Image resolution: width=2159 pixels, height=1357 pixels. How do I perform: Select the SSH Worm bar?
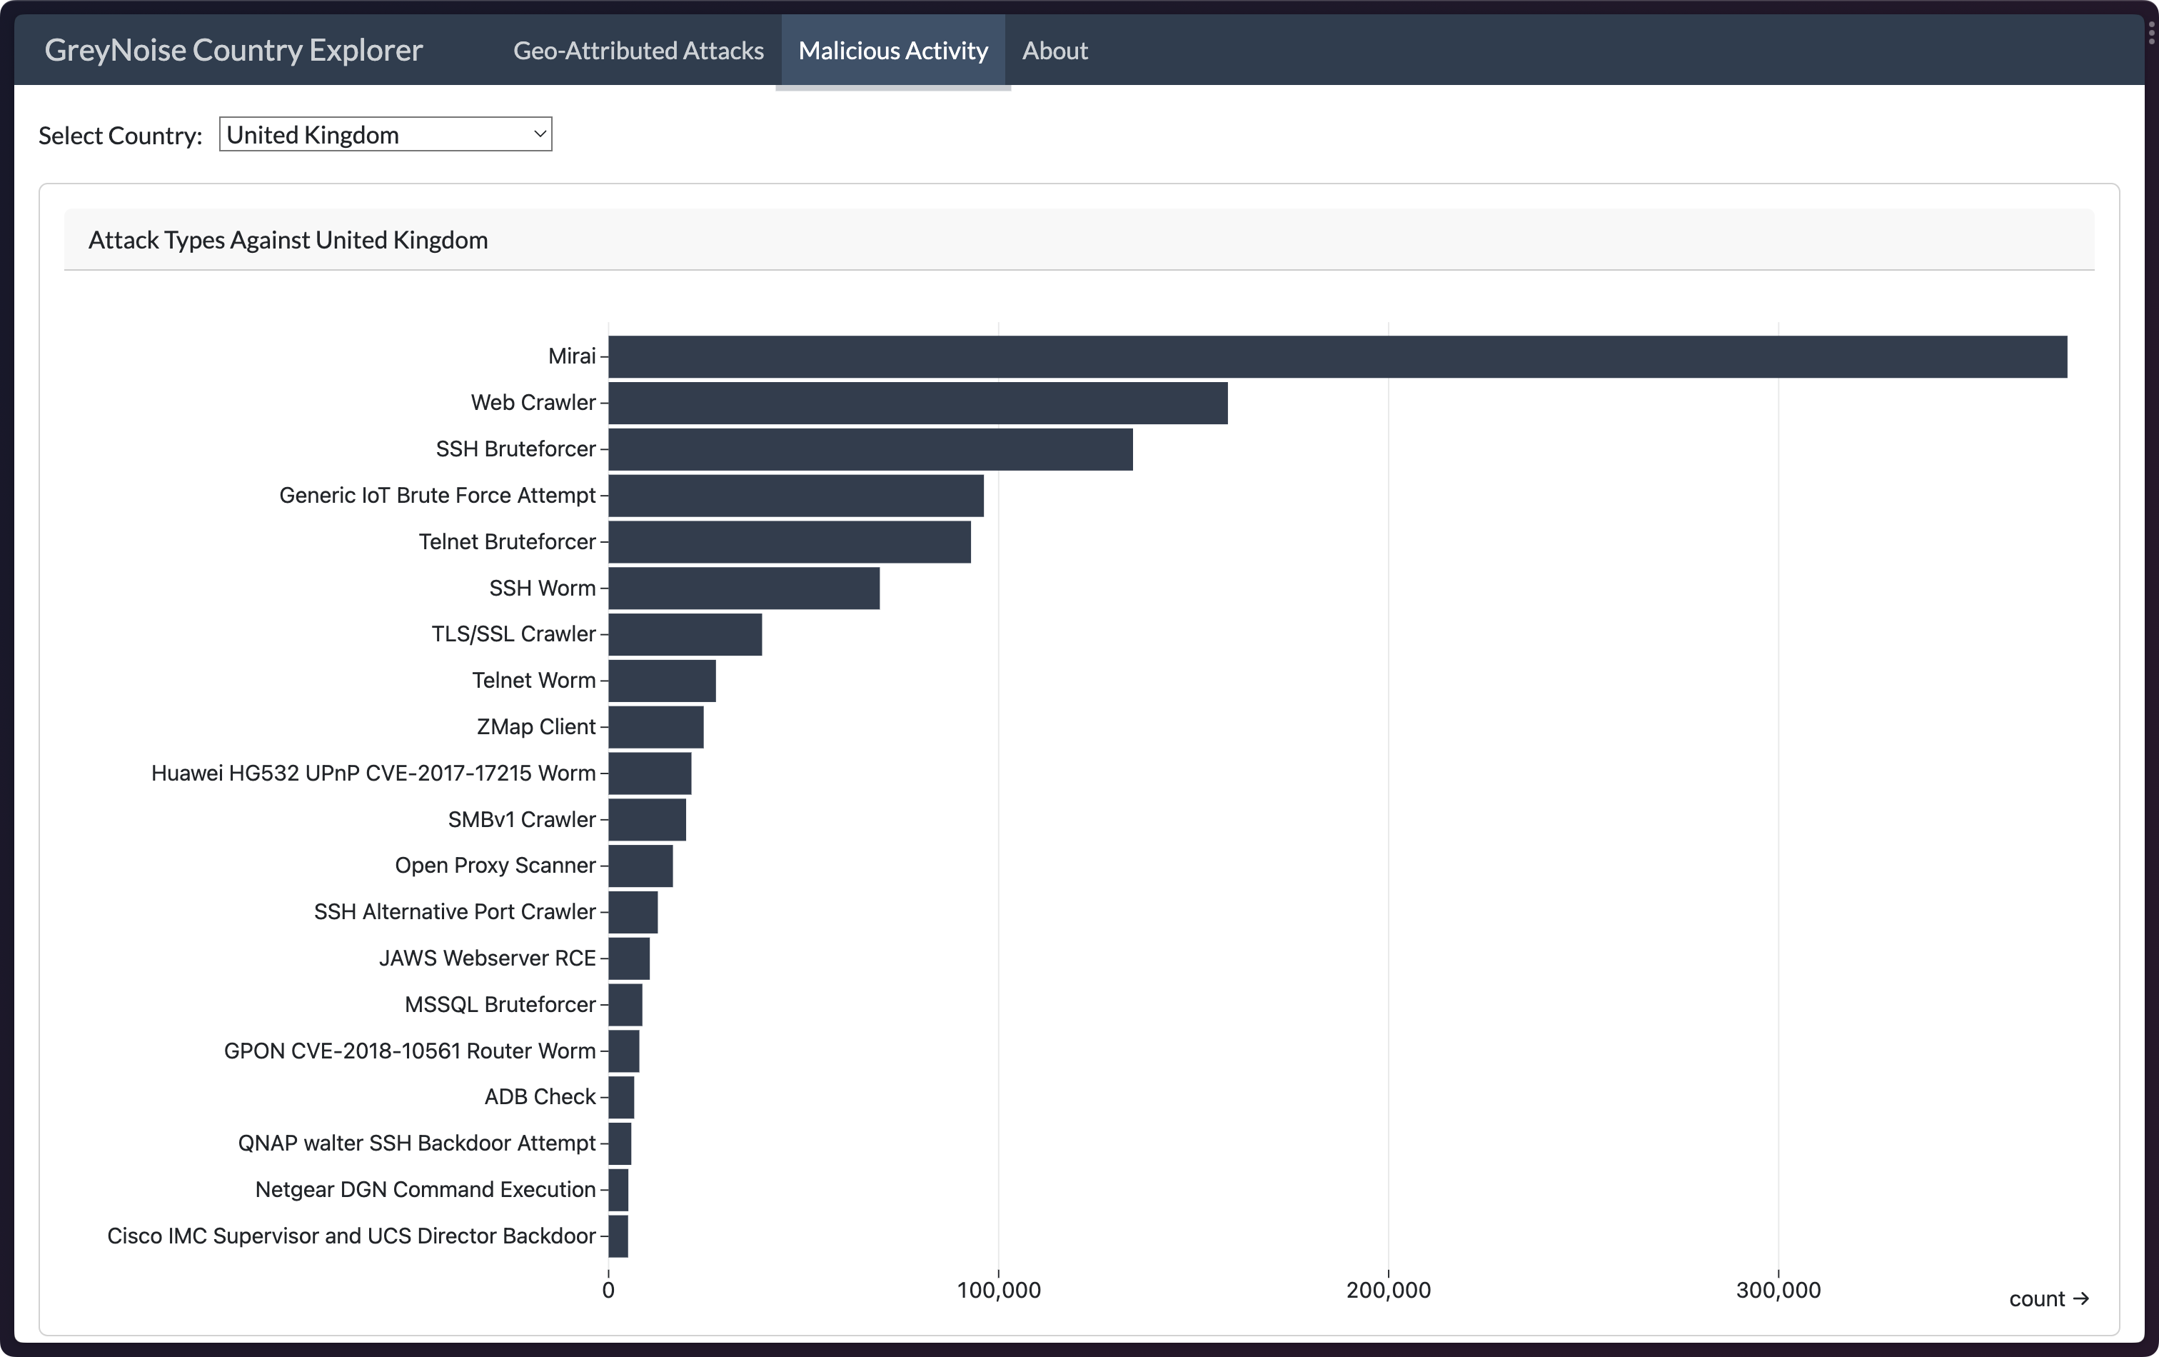coord(743,589)
